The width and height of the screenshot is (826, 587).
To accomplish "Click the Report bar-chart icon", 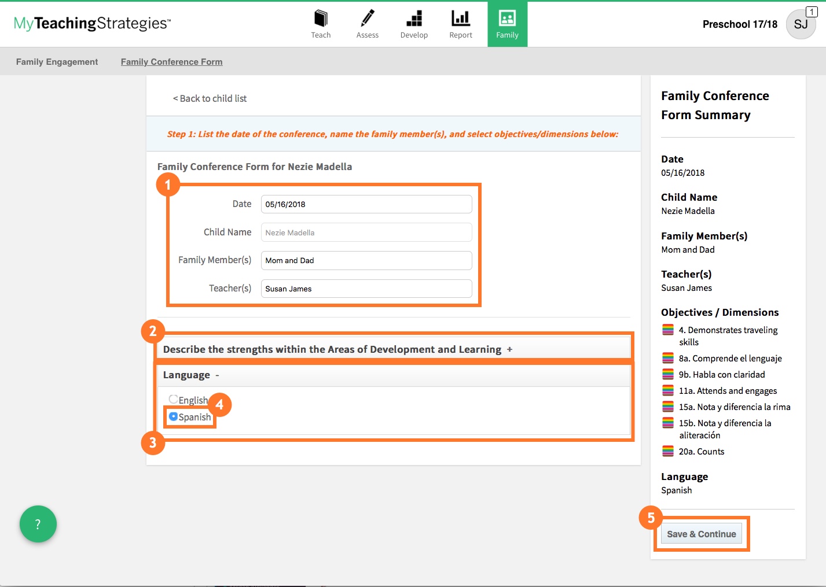I will pyautogui.click(x=460, y=19).
